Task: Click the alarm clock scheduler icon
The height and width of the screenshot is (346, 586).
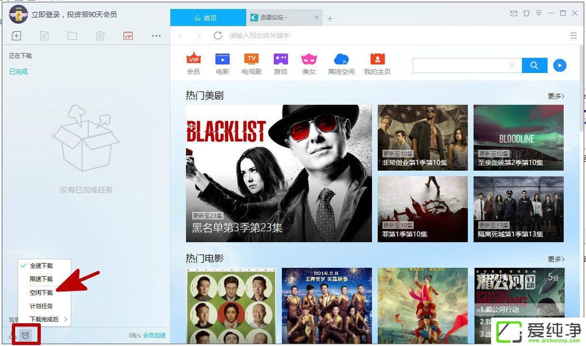Action: pyautogui.click(x=26, y=335)
